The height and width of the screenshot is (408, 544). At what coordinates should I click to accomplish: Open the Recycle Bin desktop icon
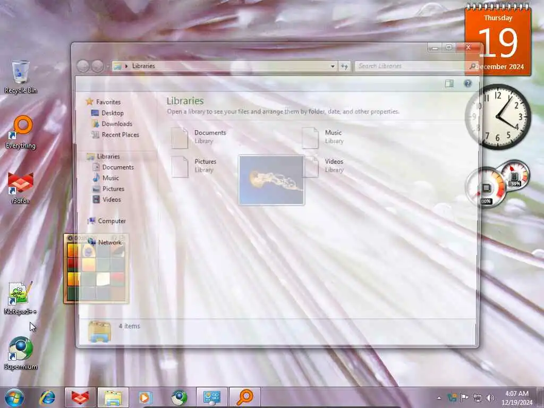[20, 77]
